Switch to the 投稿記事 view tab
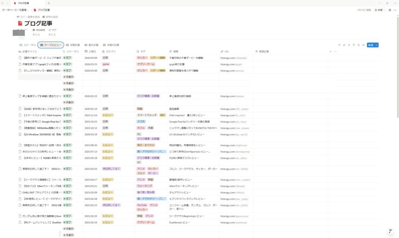The height and width of the screenshot is (238, 399). coord(73,45)
